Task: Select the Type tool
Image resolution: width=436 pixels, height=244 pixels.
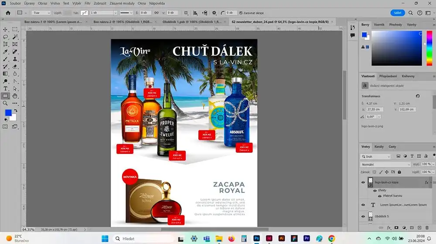Action: (x=5, y=89)
